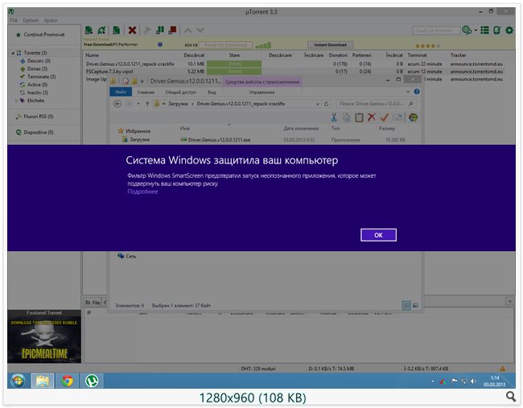Switch to Details view icon in Explorer status bar
Image resolution: width=523 pixels, height=408 pixels.
[406, 305]
